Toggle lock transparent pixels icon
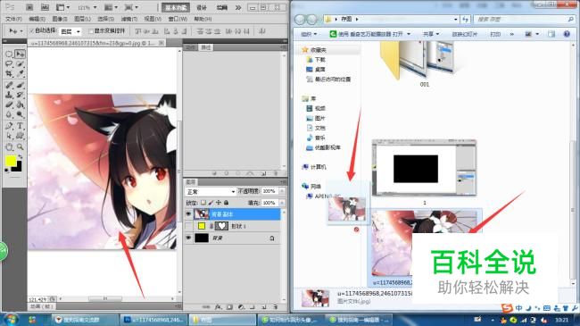 click(203, 203)
